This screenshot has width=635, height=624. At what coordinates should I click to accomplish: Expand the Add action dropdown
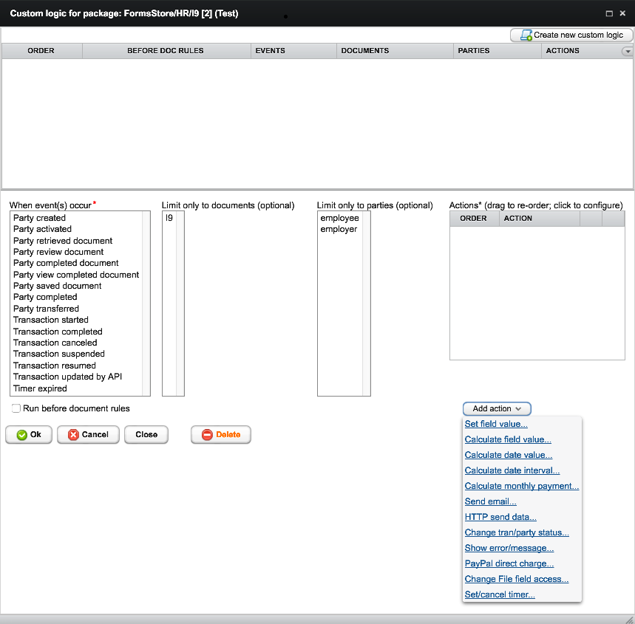click(497, 408)
